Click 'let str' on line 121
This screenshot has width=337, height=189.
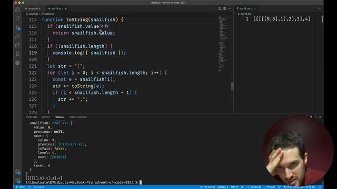click(x=56, y=66)
